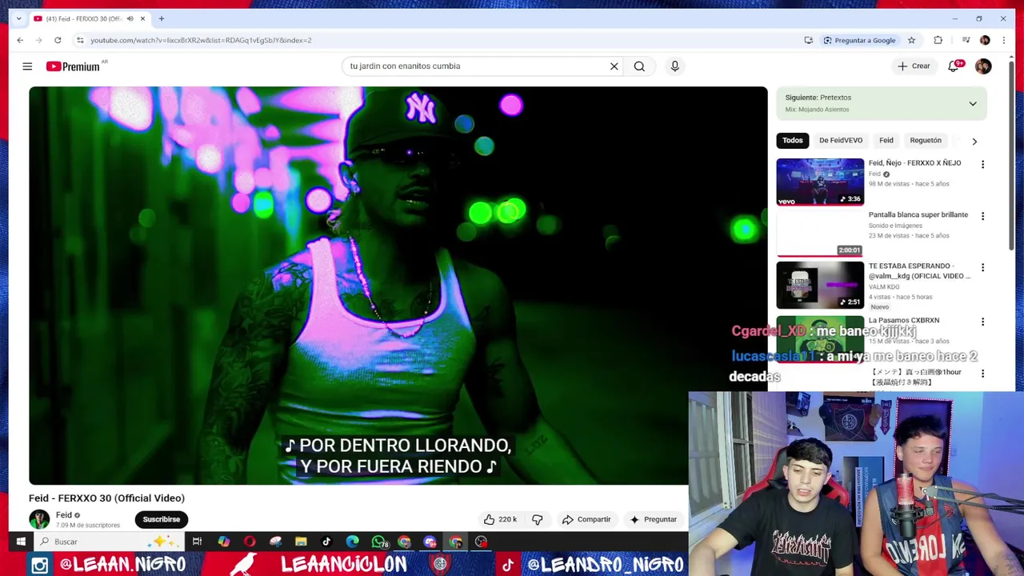Open the white screen 2:00:01 thumbnail
The width and height of the screenshot is (1024, 576).
click(820, 234)
